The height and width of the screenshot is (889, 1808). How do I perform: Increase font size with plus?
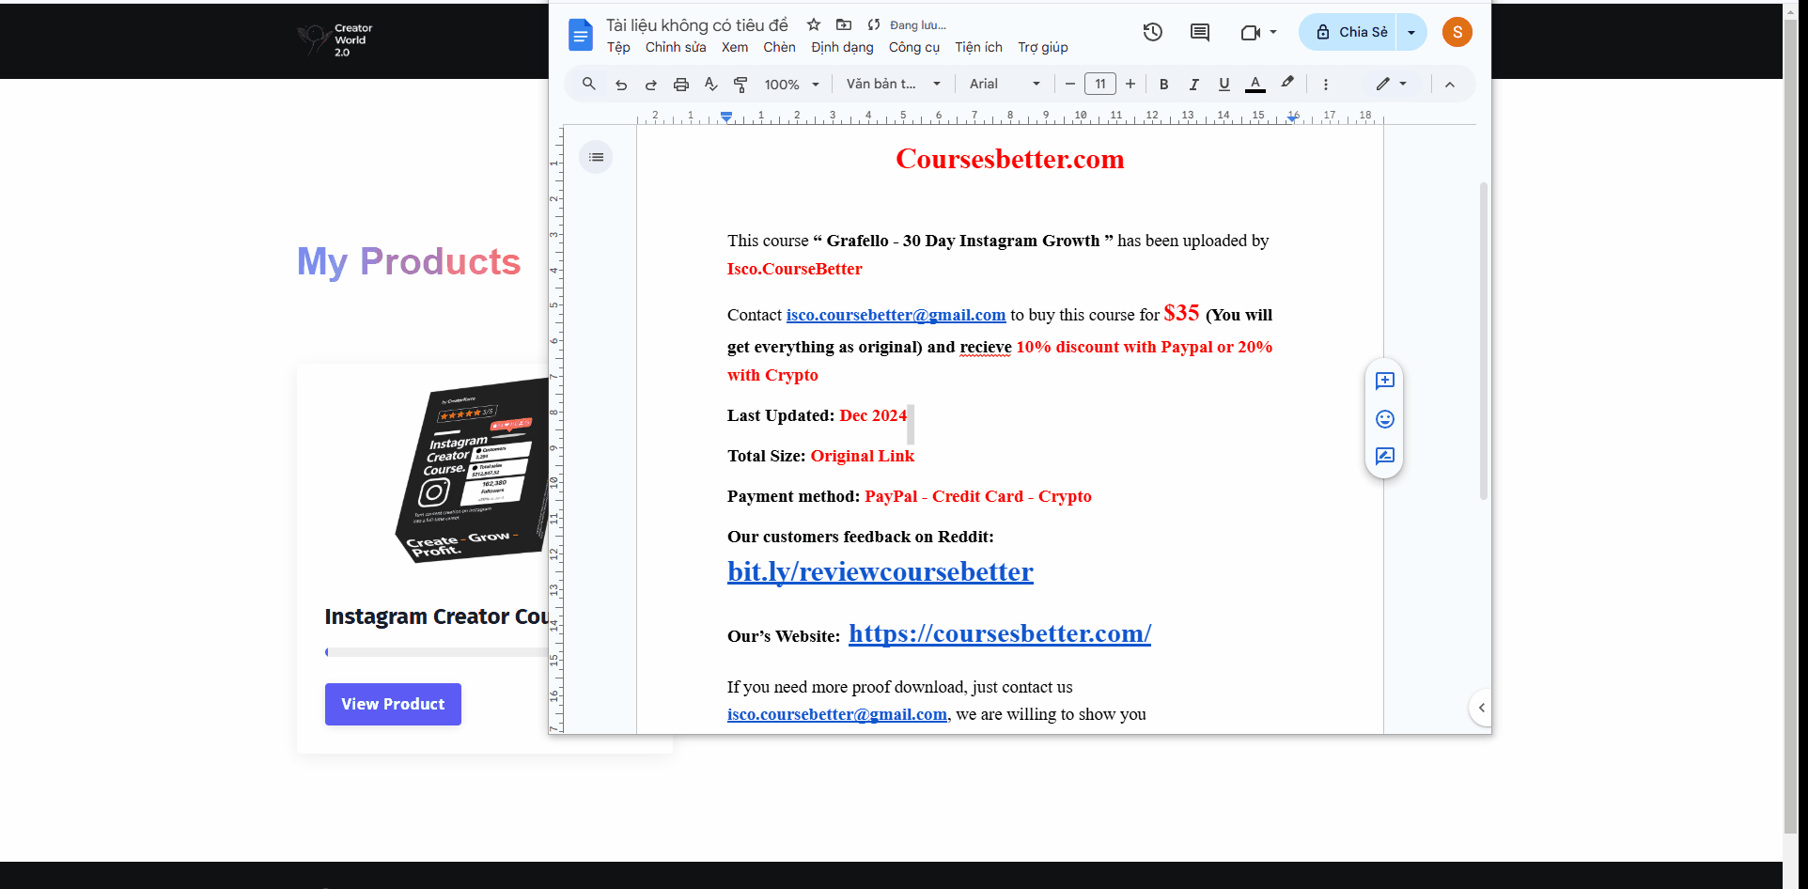pyautogui.click(x=1130, y=84)
